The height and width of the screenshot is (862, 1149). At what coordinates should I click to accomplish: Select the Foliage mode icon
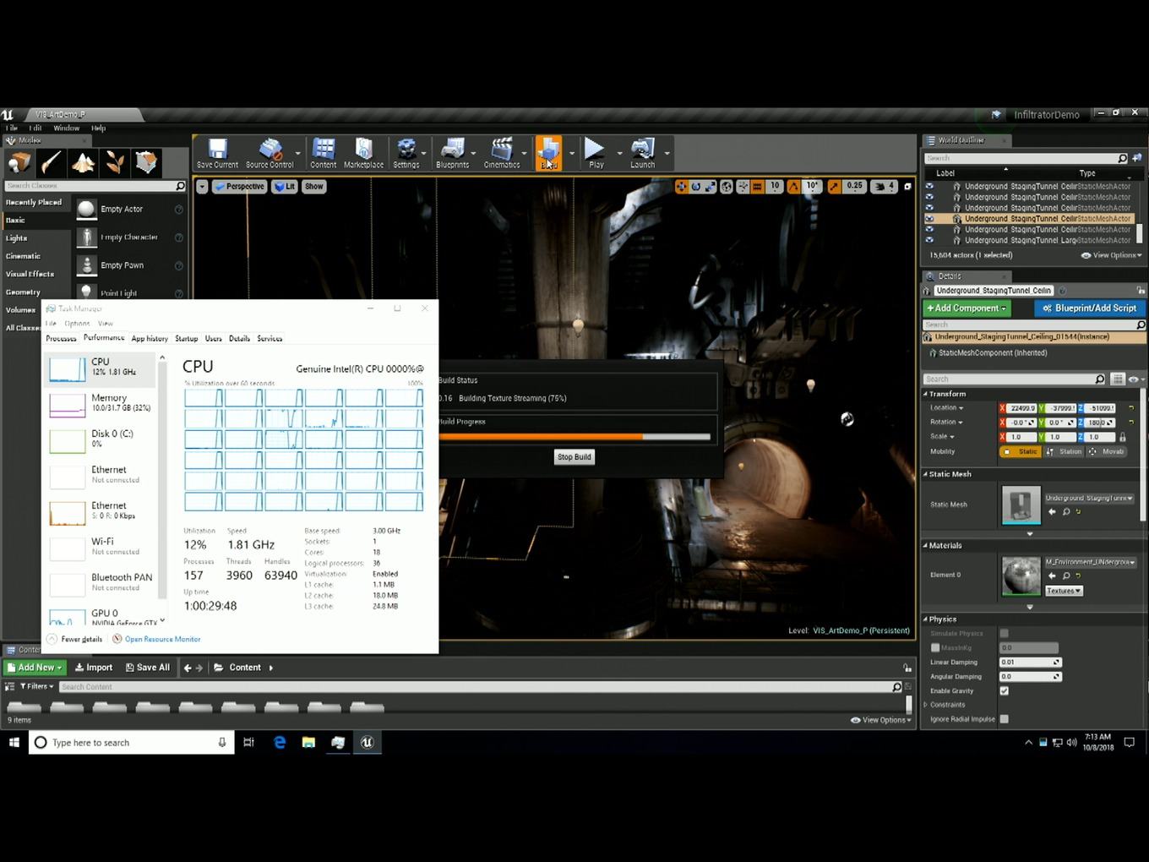[x=114, y=161]
